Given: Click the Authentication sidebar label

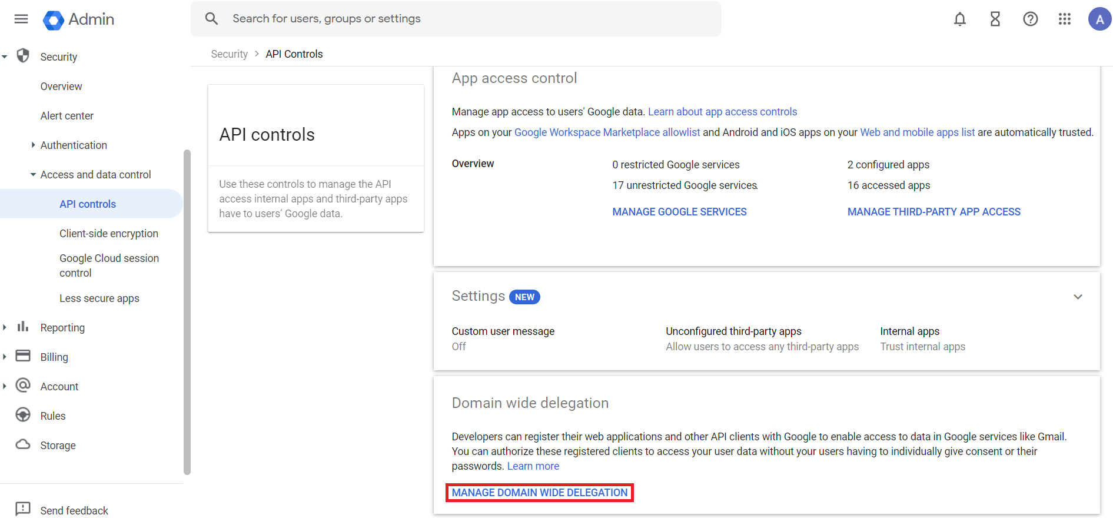Looking at the screenshot, I should (x=74, y=145).
